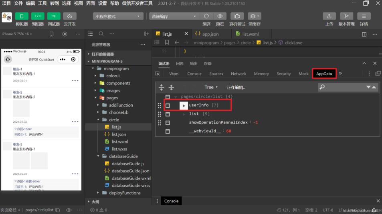The width and height of the screenshot is (382, 214).
Task: Expand the userInfo tree node
Action: 184,106
